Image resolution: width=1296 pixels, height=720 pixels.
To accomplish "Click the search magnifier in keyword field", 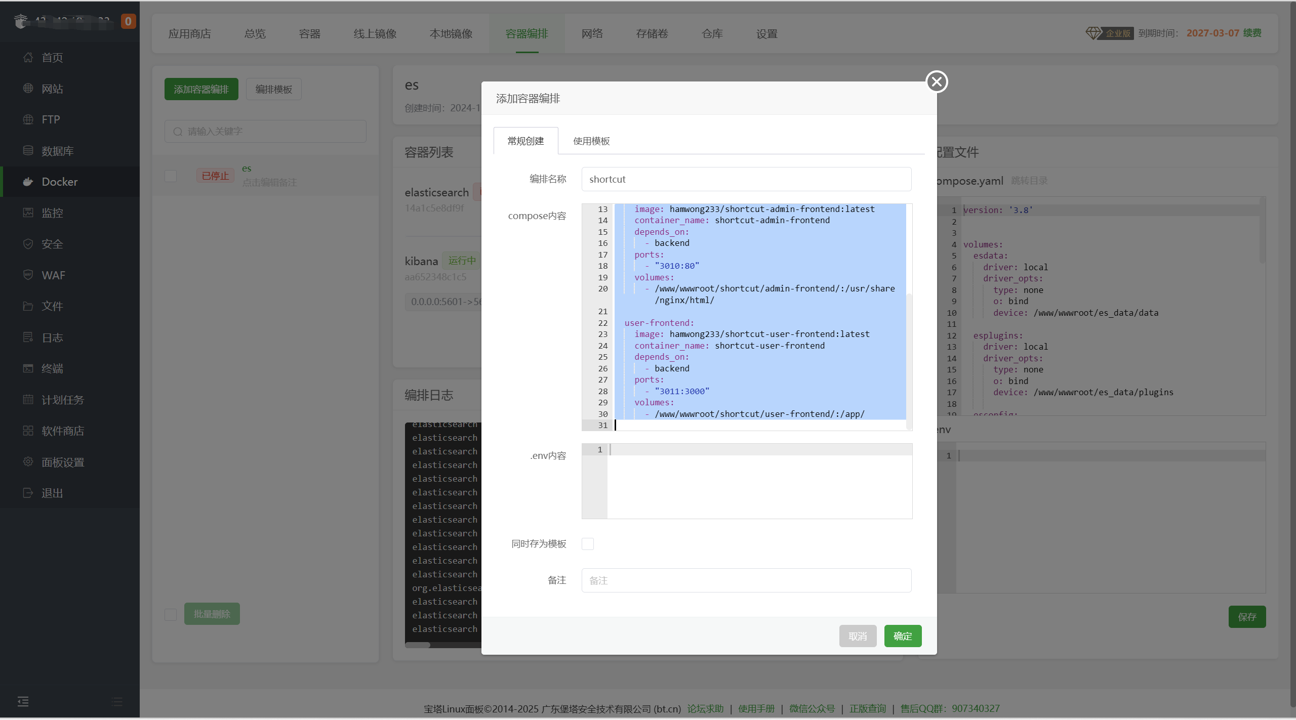I will point(178,132).
